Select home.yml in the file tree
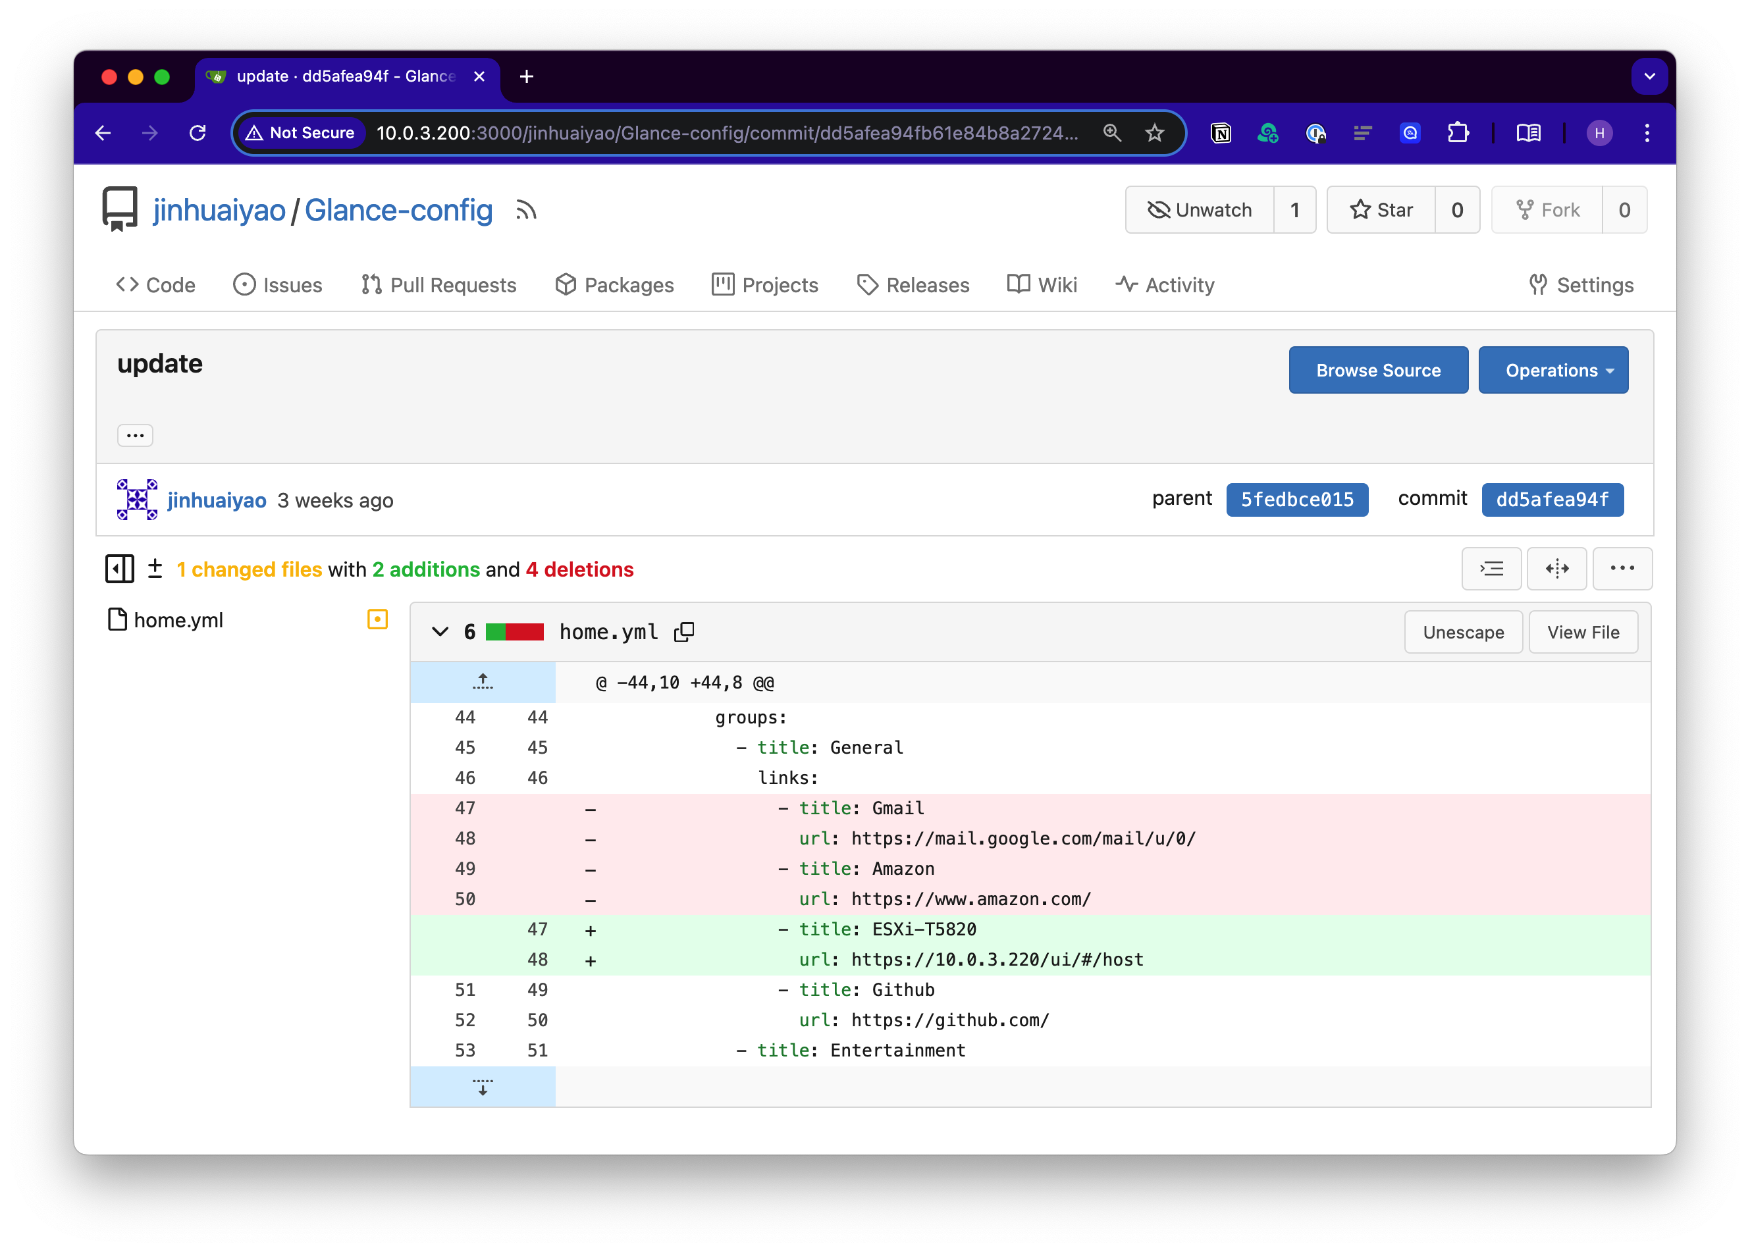This screenshot has width=1750, height=1252. [x=178, y=621]
